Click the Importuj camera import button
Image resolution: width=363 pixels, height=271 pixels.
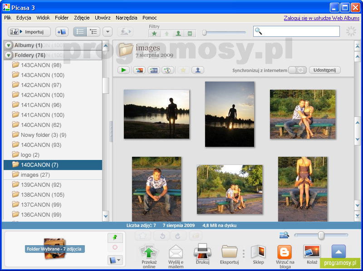tap(29, 32)
